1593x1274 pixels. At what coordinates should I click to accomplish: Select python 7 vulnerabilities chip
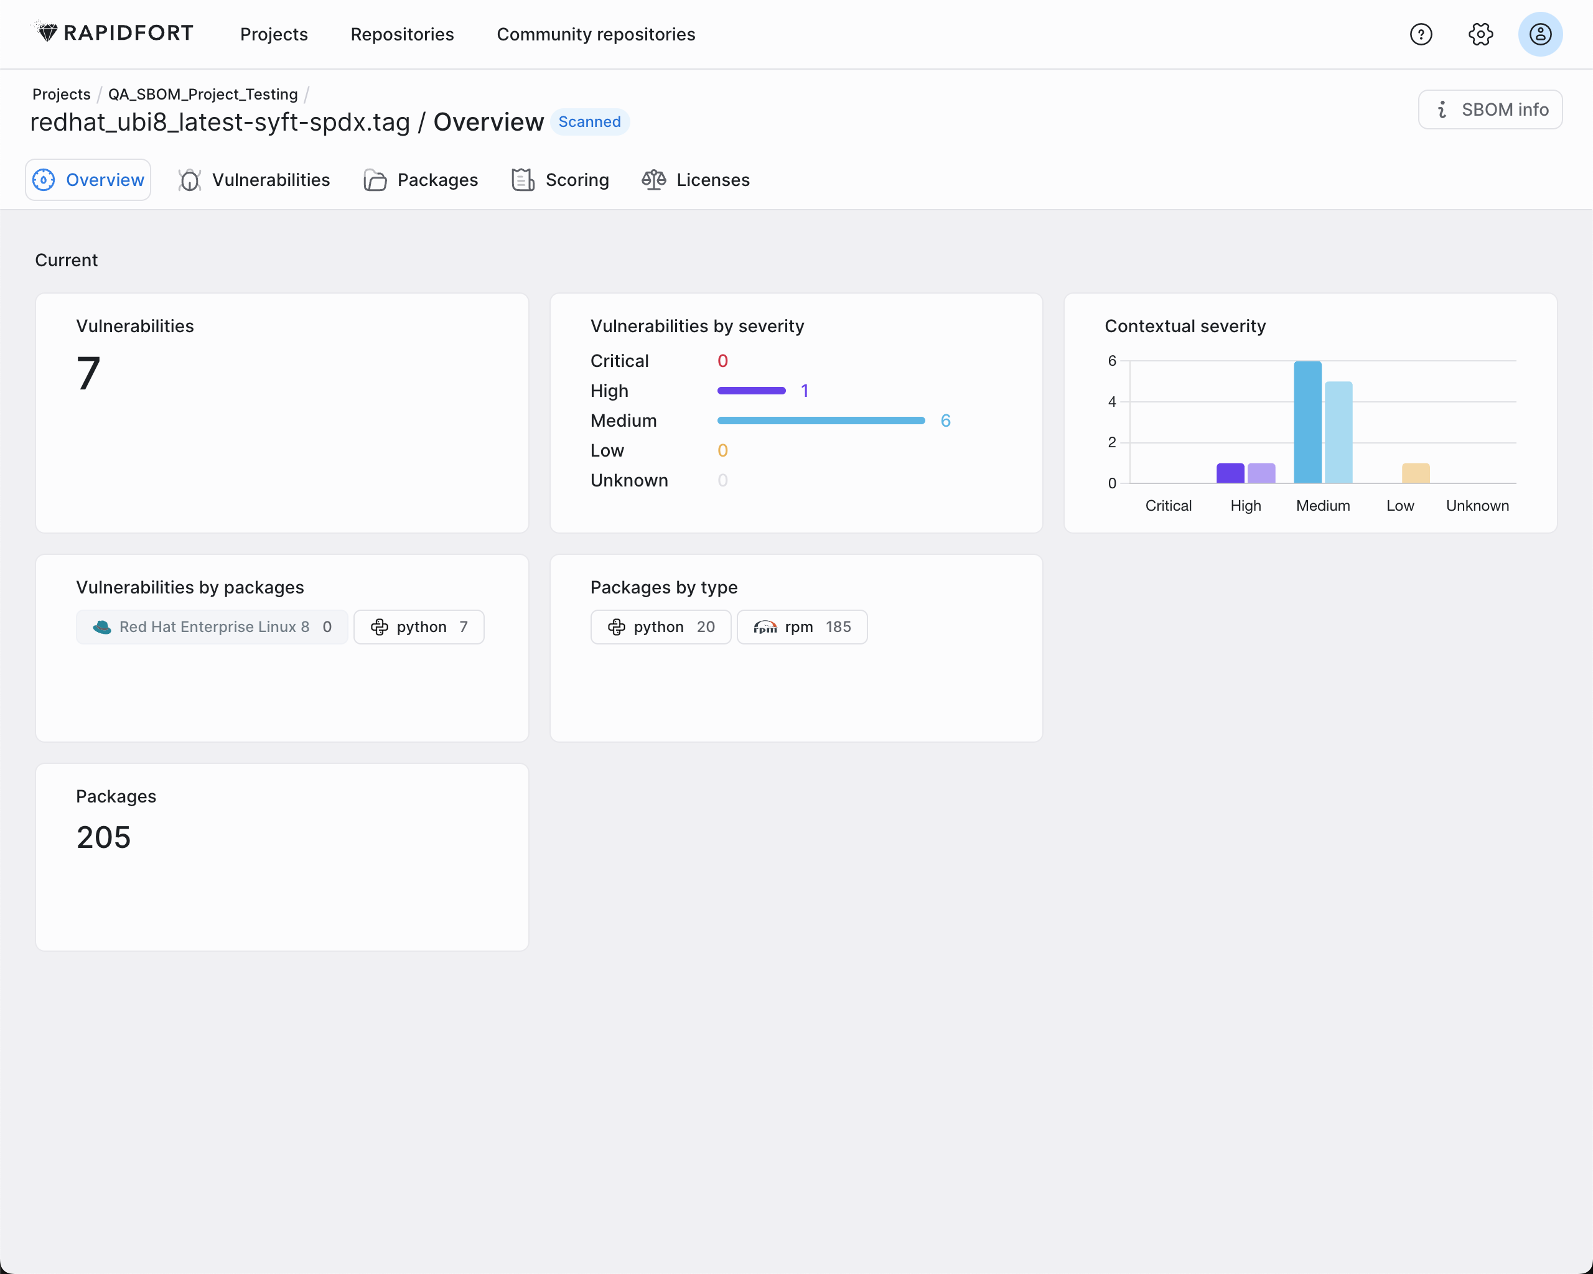click(x=419, y=627)
